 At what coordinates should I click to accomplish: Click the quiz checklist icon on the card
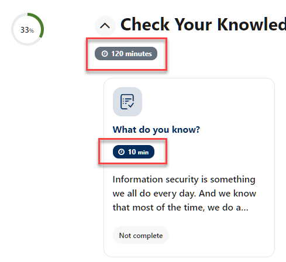[x=128, y=102]
